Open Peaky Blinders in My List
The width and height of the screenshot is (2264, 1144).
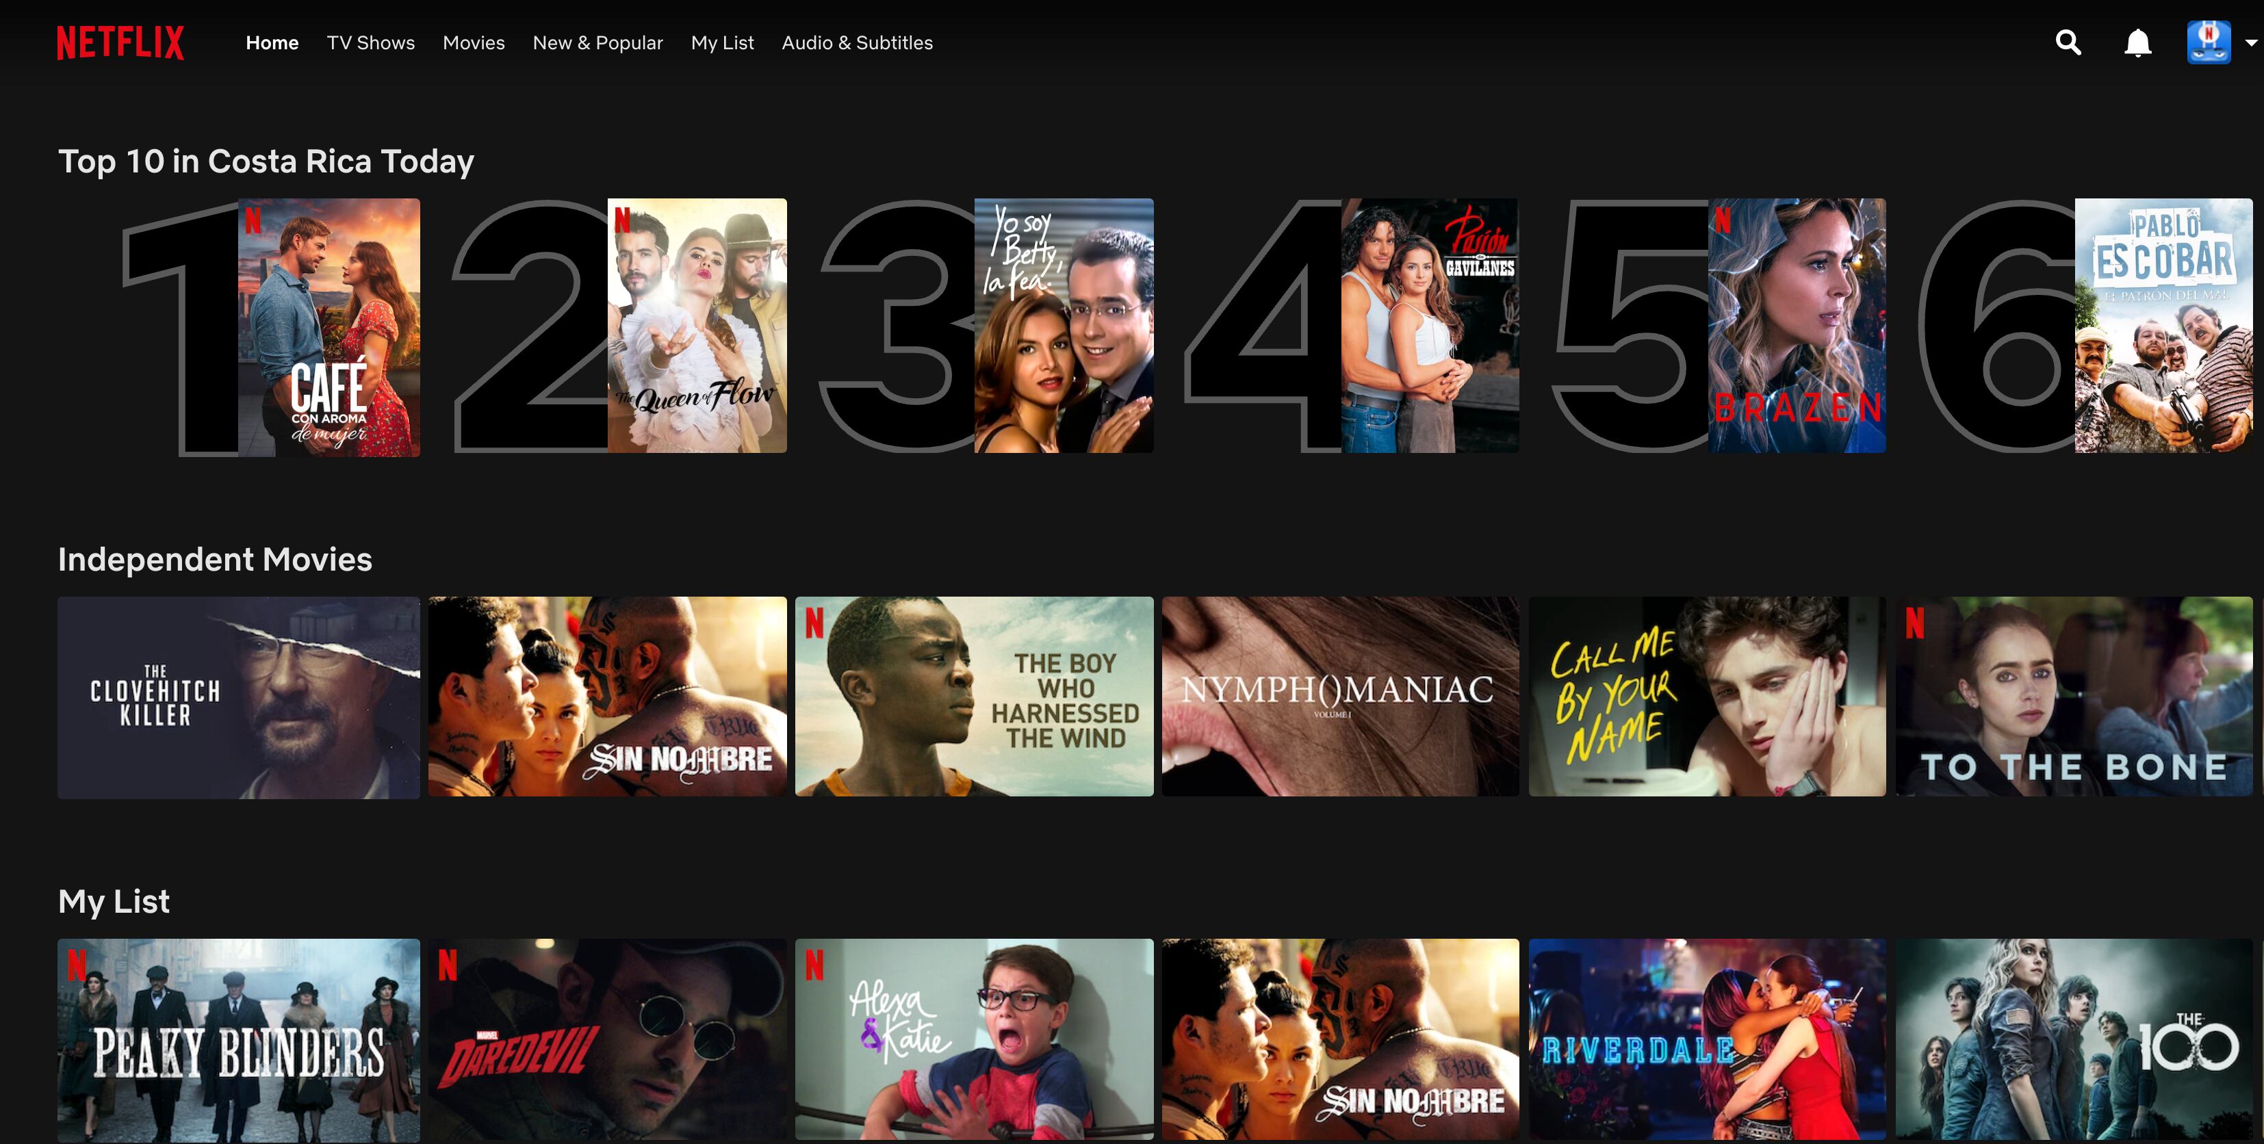[238, 1039]
